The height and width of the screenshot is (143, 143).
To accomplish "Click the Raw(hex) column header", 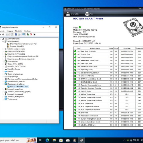I will tap(127, 48).
